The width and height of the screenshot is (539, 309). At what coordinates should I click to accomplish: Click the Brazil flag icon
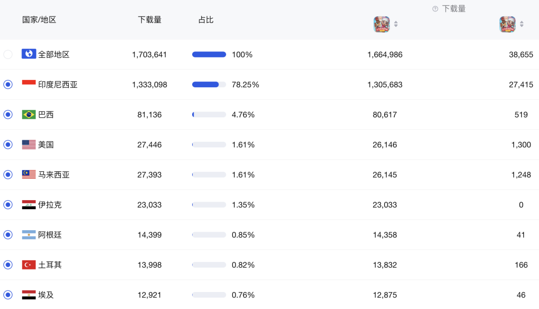click(29, 114)
